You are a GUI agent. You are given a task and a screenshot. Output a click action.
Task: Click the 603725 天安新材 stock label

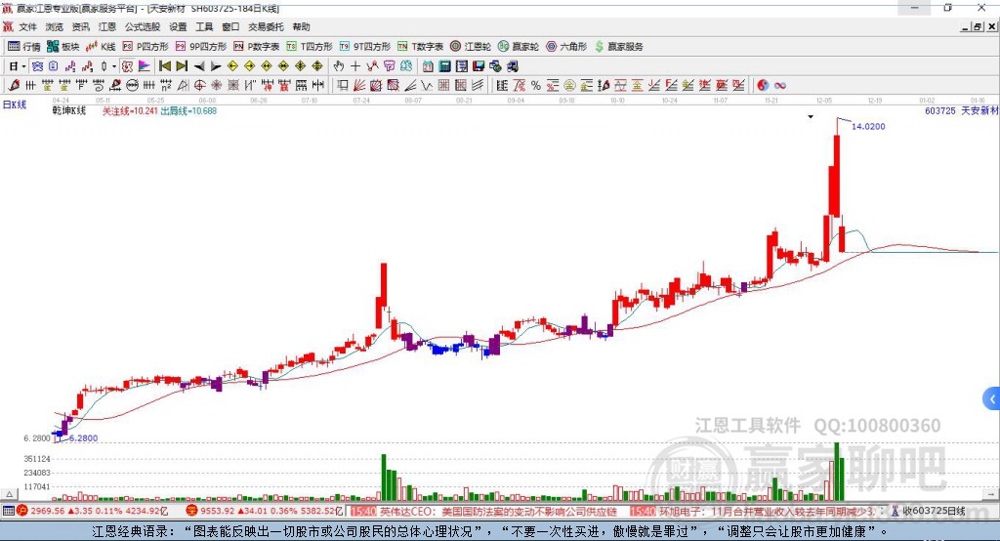click(x=961, y=111)
